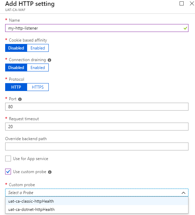The height and width of the screenshot is (215, 195).
Task: Maximize the Add HTTP setting blade
Action: (x=182, y=3)
